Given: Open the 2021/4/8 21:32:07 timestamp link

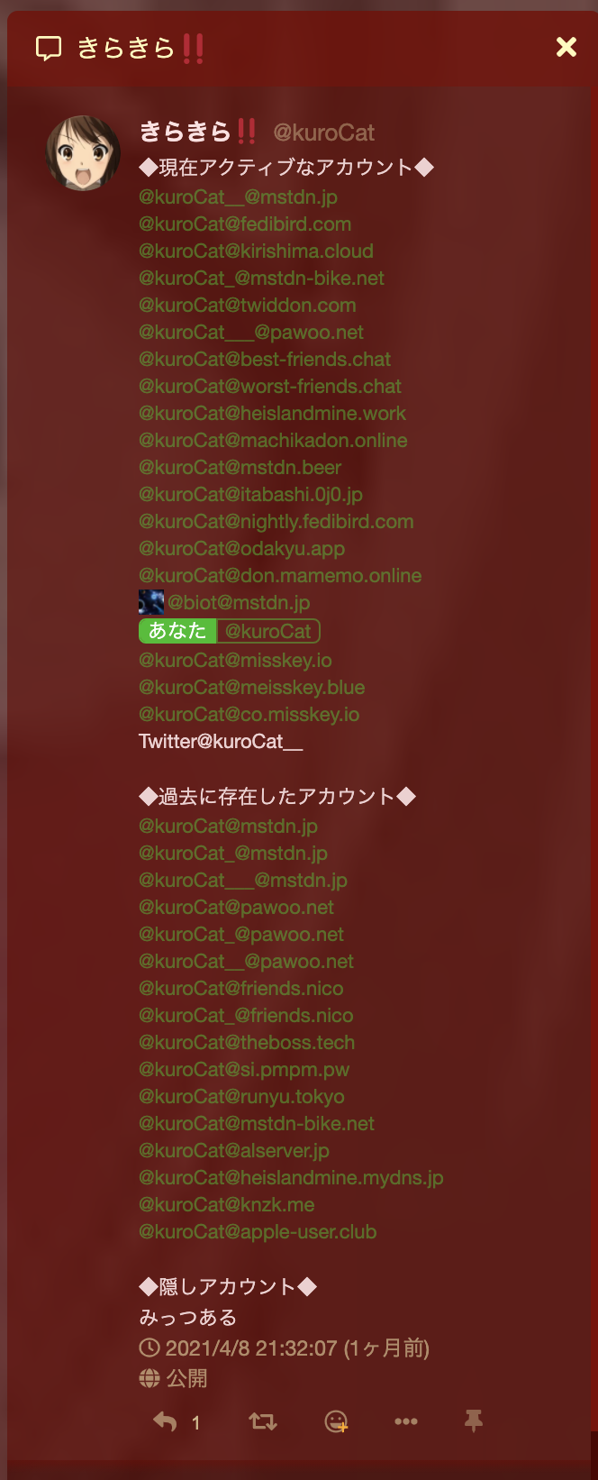Looking at the screenshot, I should [285, 1348].
